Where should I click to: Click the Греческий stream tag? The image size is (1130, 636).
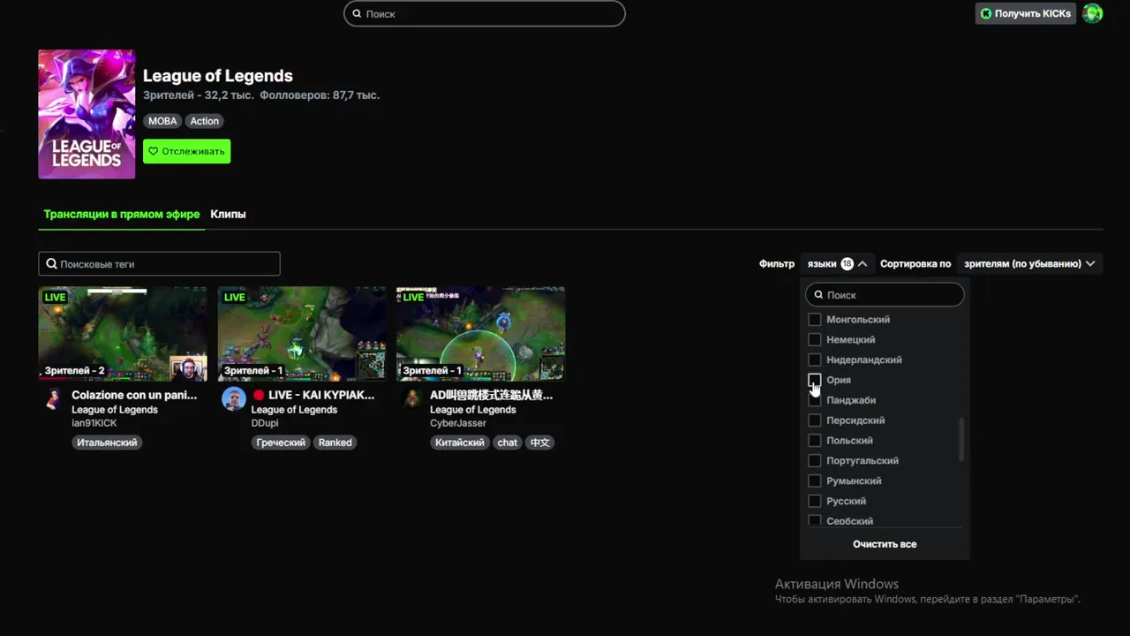coord(281,443)
